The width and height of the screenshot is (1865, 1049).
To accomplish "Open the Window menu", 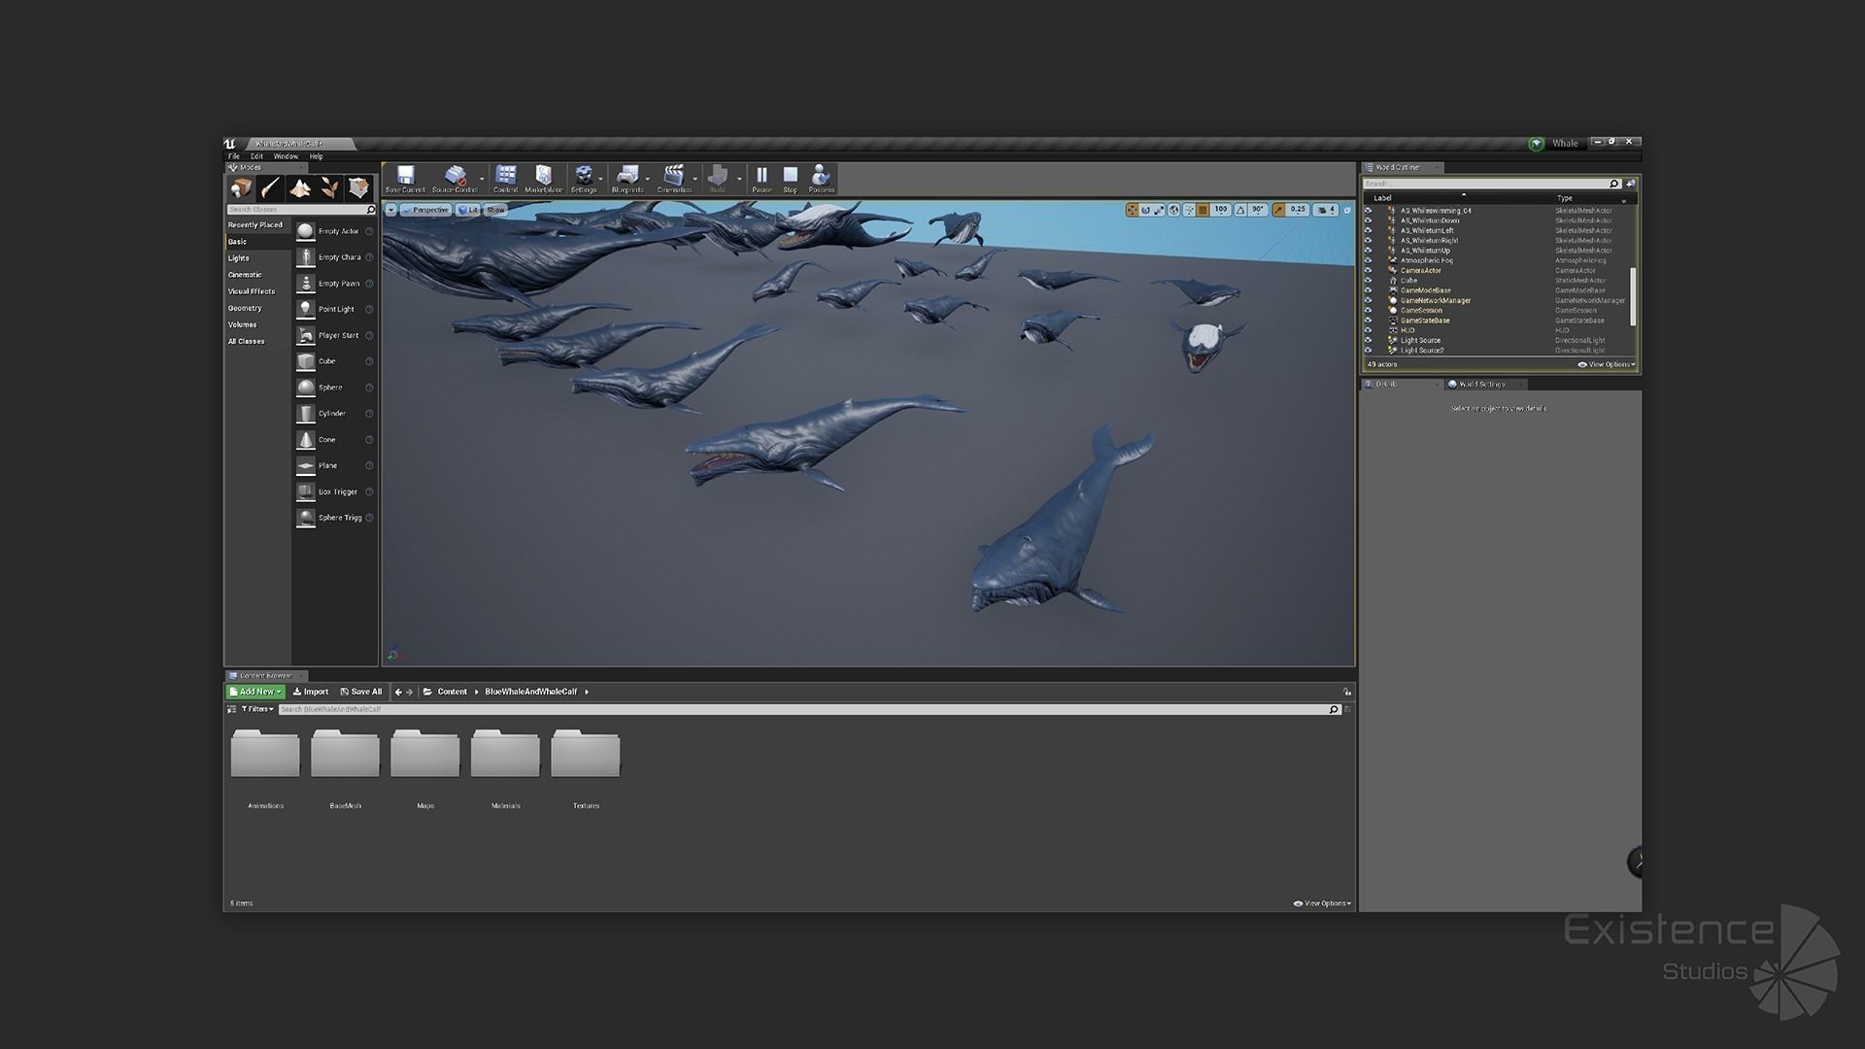I will (286, 156).
